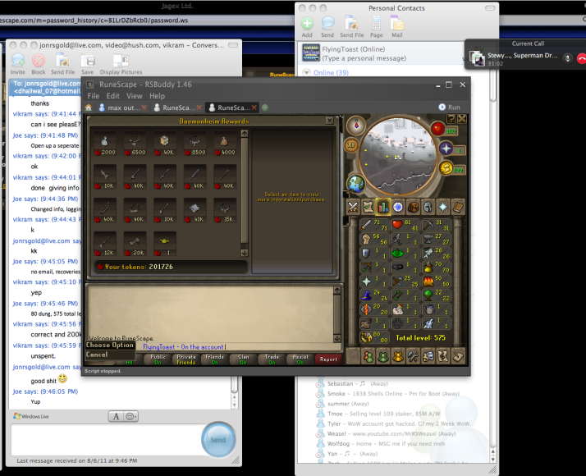This screenshot has height=476, width=586.
Task: Open the Magic spellbook tab
Action: [x=458, y=207]
